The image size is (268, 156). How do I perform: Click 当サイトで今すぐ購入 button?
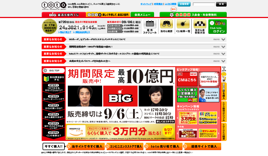pyautogui.click(x=85, y=146)
